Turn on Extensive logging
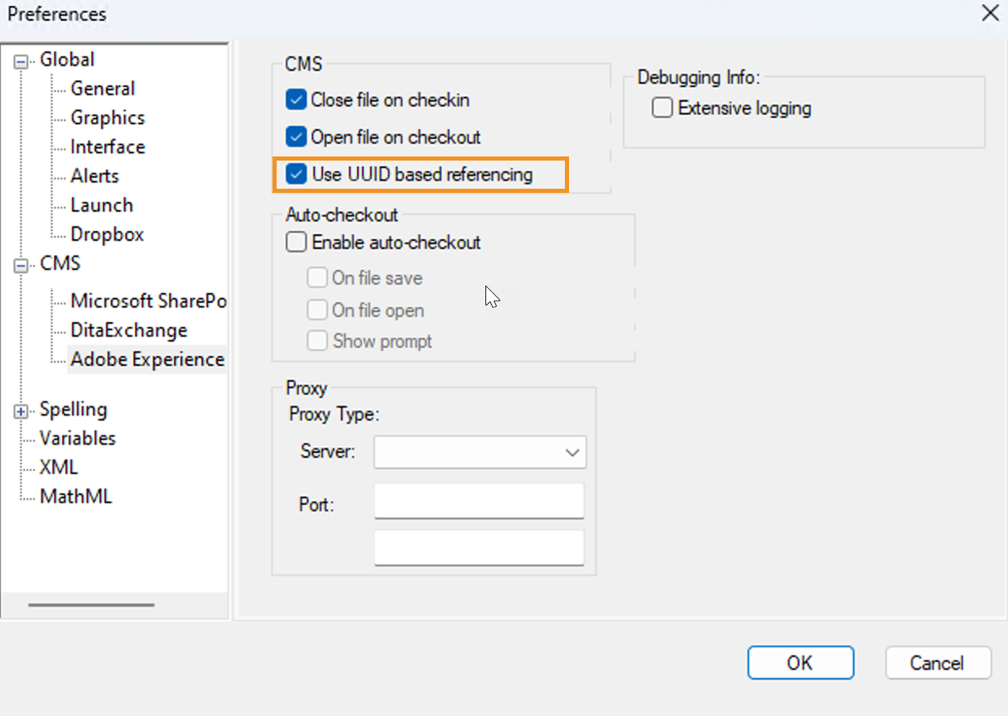 click(662, 108)
